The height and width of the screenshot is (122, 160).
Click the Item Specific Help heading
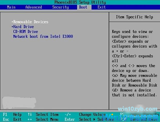click(x=135, y=17)
